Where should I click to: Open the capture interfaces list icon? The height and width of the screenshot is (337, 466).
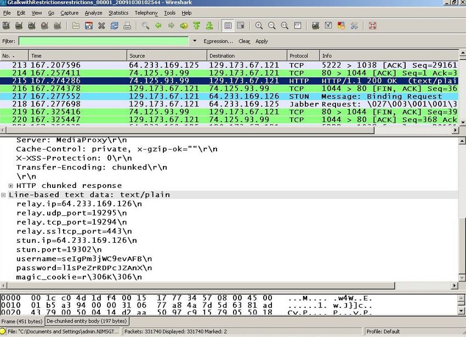coord(6,26)
